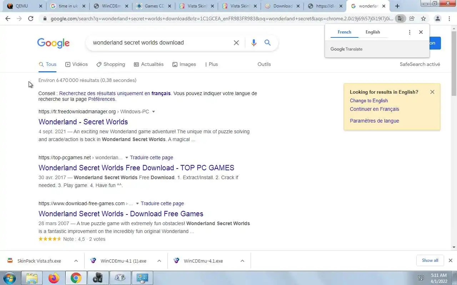The image size is (457, 285).
Task: Open the Outils search tools
Action: (264, 64)
